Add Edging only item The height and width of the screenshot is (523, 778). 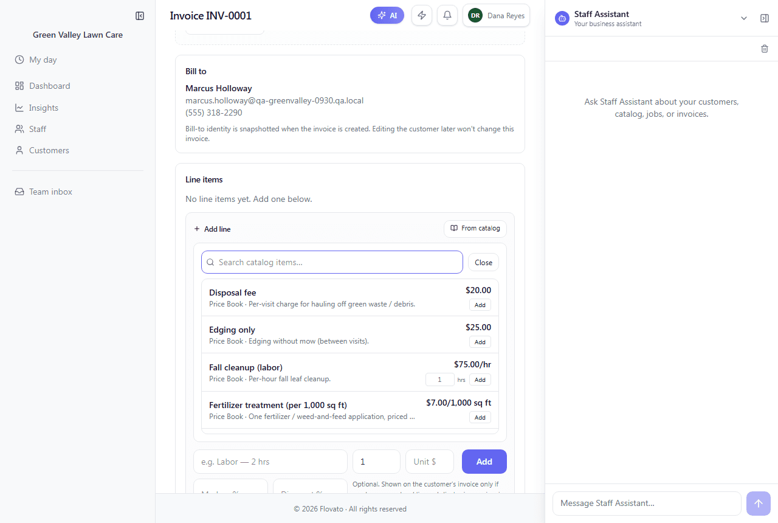[x=480, y=342]
